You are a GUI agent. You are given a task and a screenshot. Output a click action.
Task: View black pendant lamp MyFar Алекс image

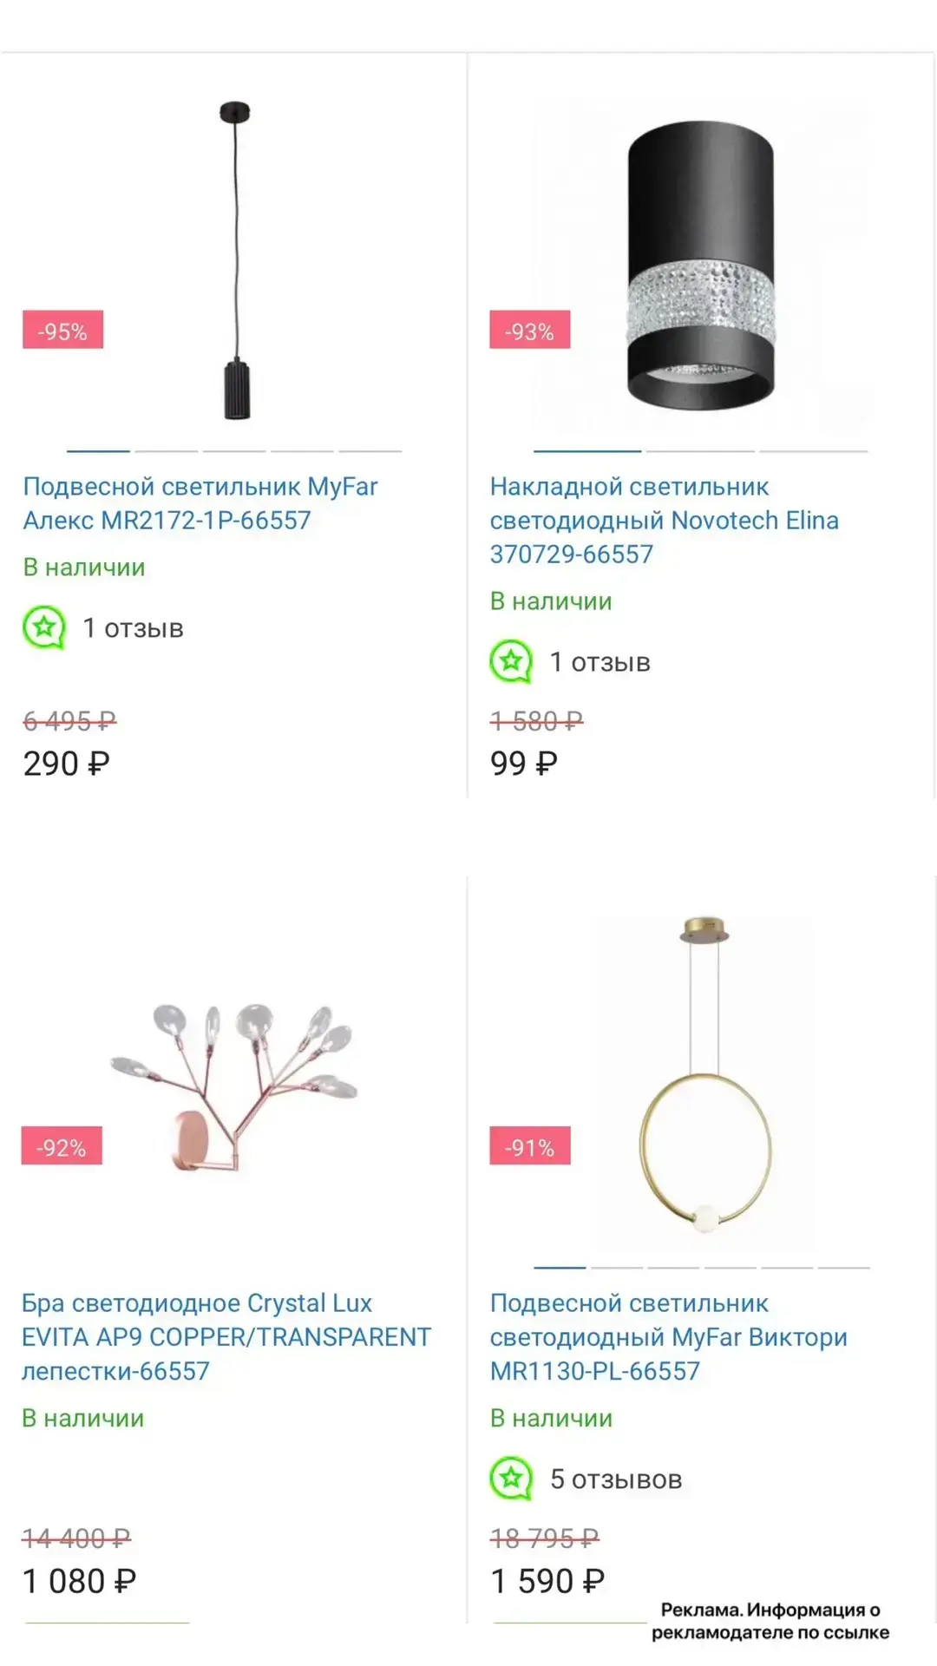click(234, 260)
